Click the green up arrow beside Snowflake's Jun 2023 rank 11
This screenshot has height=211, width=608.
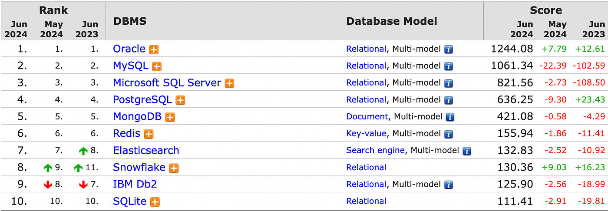point(79,168)
